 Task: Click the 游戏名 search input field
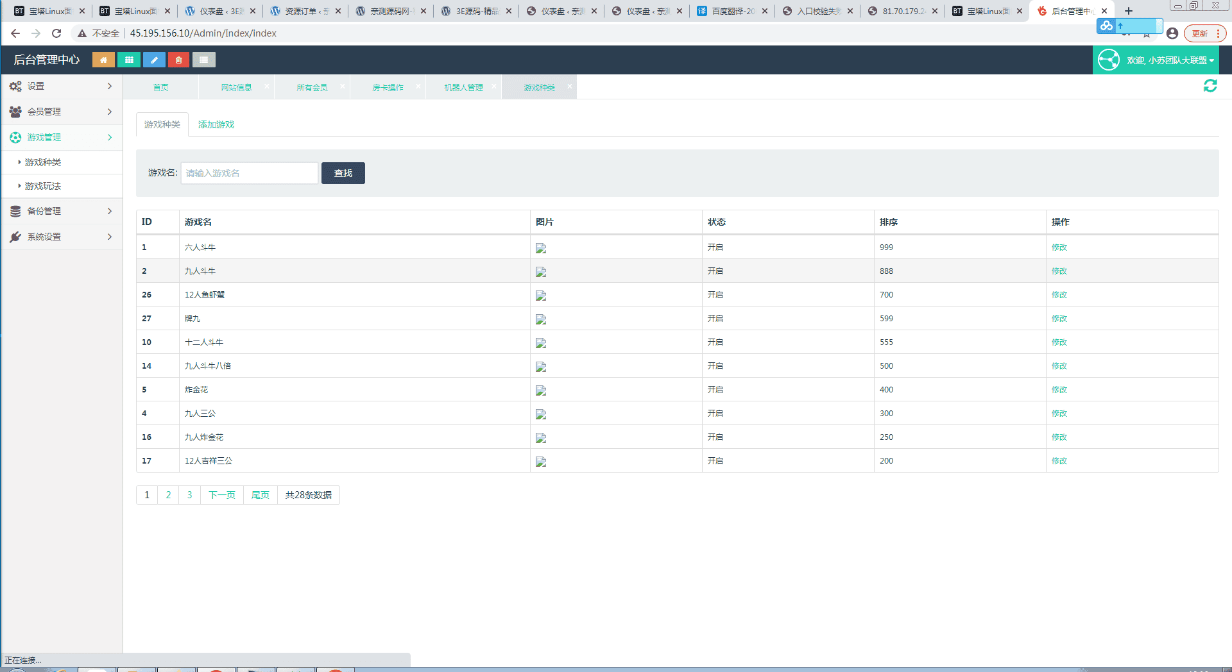click(x=249, y=173)
